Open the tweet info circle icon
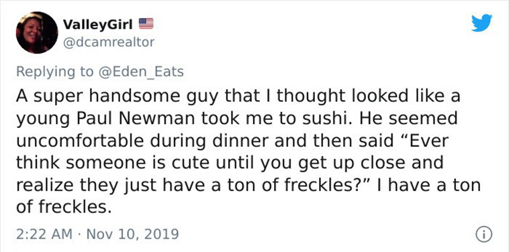Image resolution: width=509 pixels, height=252 pixels. click(483, 234)
